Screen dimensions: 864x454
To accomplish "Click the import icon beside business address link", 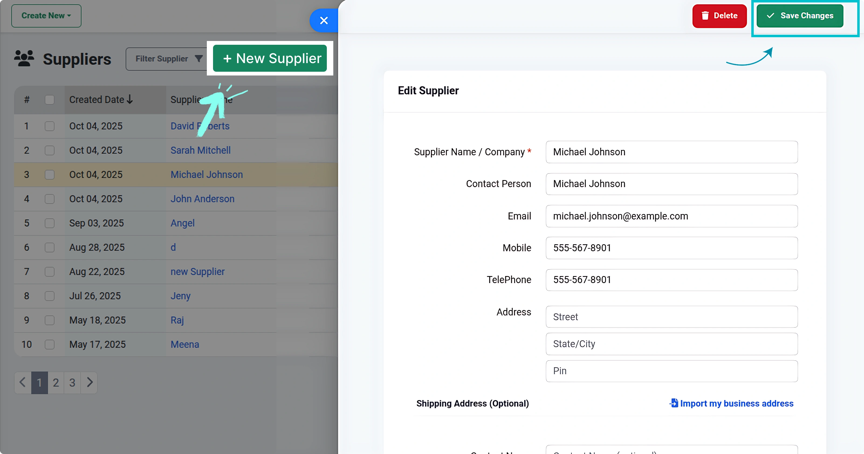I will 674,403.
